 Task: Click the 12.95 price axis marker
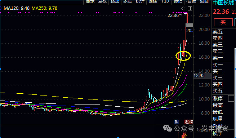(199, 76)
